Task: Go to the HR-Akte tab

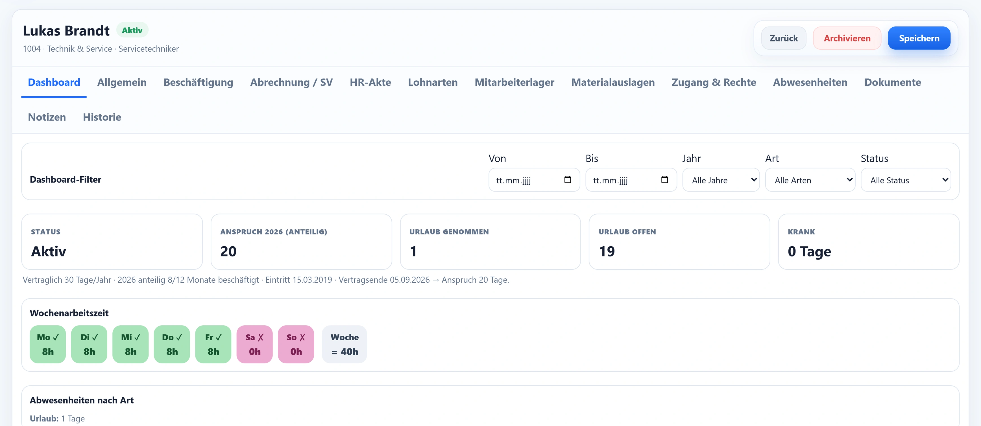Action: click(370, 82)
